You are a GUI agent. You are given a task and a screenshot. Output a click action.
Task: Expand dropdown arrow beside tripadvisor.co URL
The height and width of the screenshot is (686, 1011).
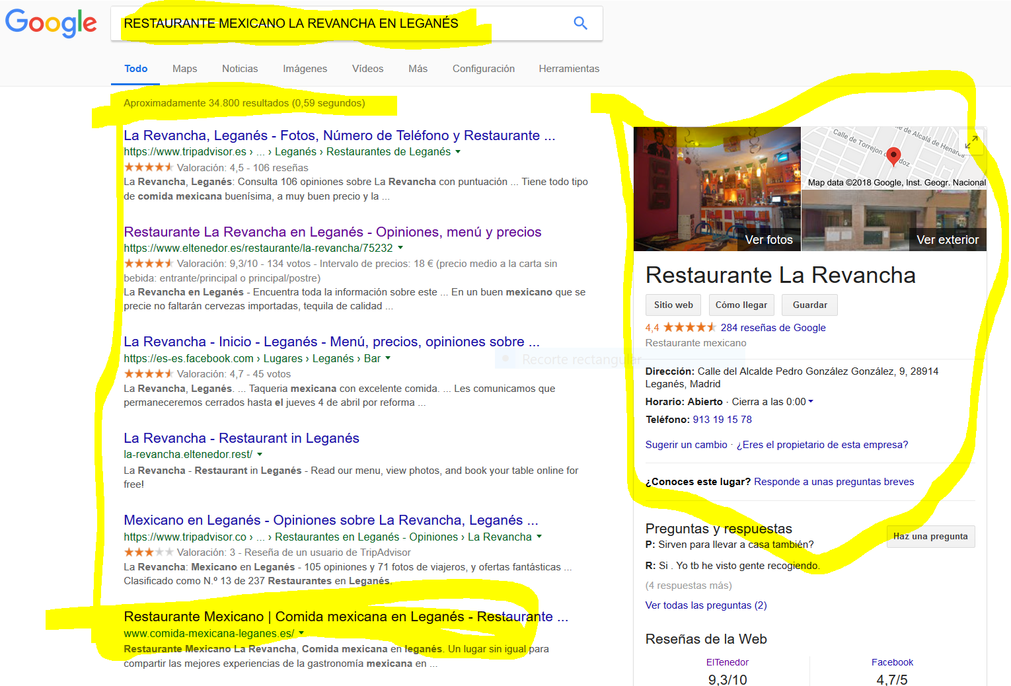(539, 537)
